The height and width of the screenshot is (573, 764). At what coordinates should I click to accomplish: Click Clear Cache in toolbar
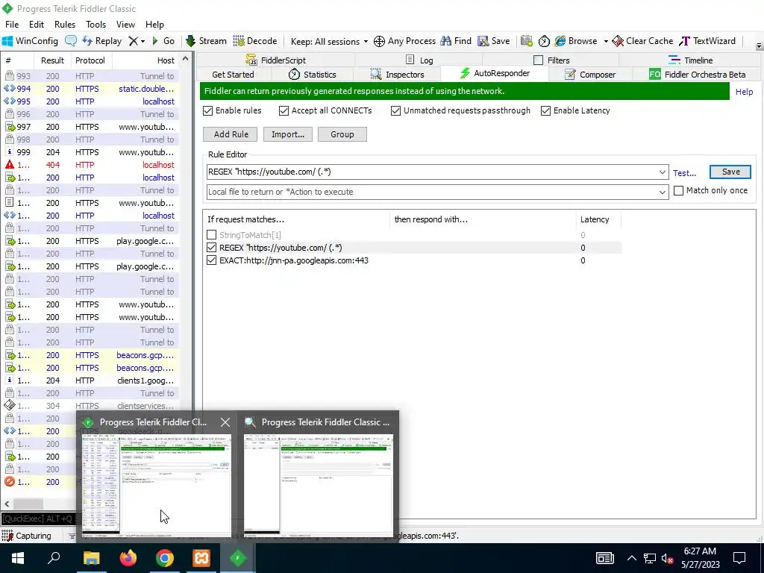click(642, 41)
